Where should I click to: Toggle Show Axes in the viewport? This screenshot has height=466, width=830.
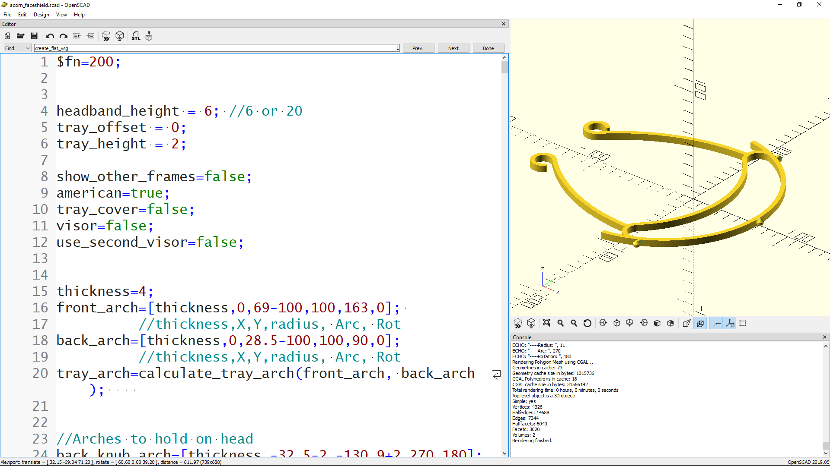tap(716, 323)
